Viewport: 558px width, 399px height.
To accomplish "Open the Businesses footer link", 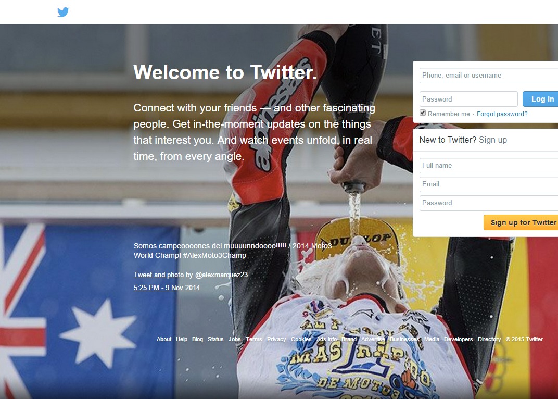I will point(404,339).
